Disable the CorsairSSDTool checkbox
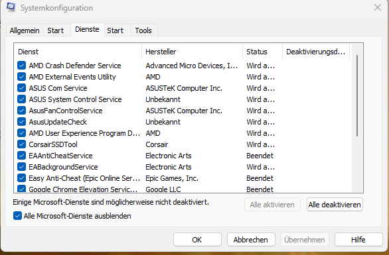 click(22, 144)
